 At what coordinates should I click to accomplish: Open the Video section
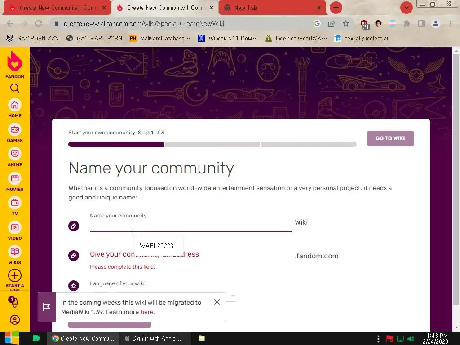tap(15, 231)
